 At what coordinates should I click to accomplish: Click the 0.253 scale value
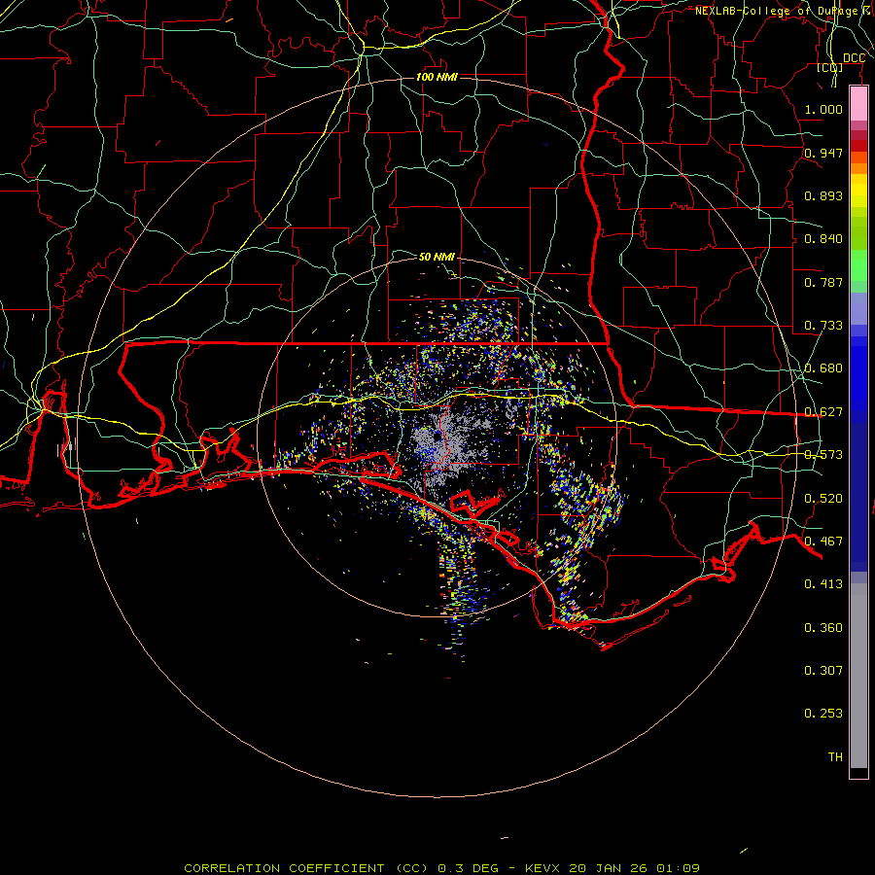click(x=823, y=714)
